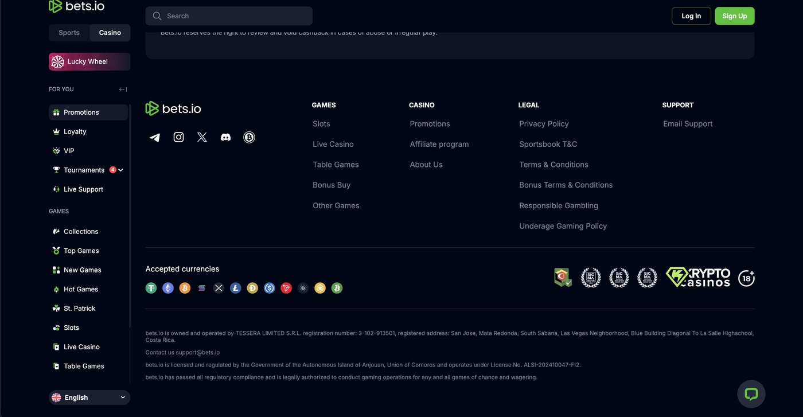Open Loyalty in the sidebar
This screenshot has height=417, width=803.
pyautogui.click(x=88, y=131)
